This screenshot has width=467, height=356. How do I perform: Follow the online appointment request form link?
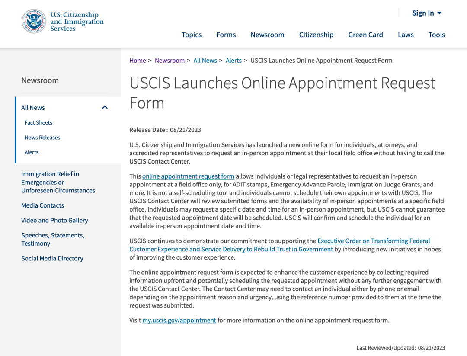coord(188,176)
